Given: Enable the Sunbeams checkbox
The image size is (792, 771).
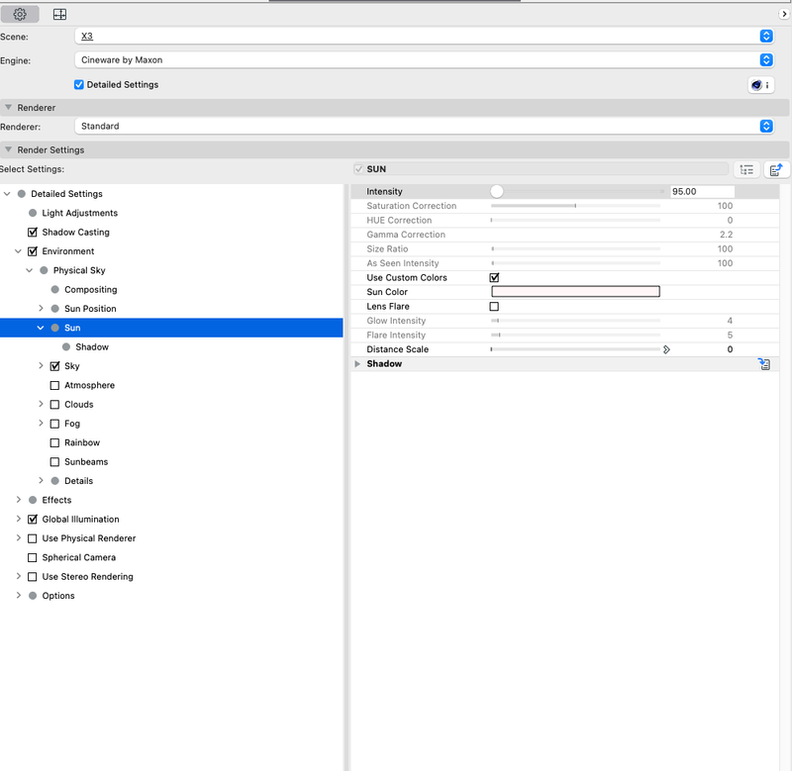Looking at the screenshot, I should tap(55, 462).
